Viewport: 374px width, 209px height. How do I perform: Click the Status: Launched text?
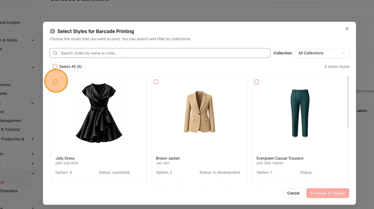(114, 172)
